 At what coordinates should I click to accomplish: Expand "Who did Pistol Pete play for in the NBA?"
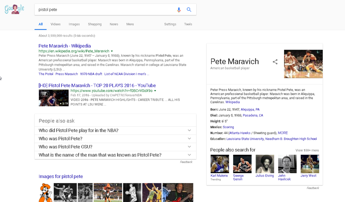(189, 130)
